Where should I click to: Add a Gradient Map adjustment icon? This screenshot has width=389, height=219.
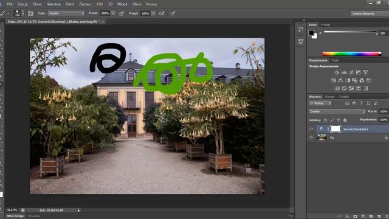365,88
